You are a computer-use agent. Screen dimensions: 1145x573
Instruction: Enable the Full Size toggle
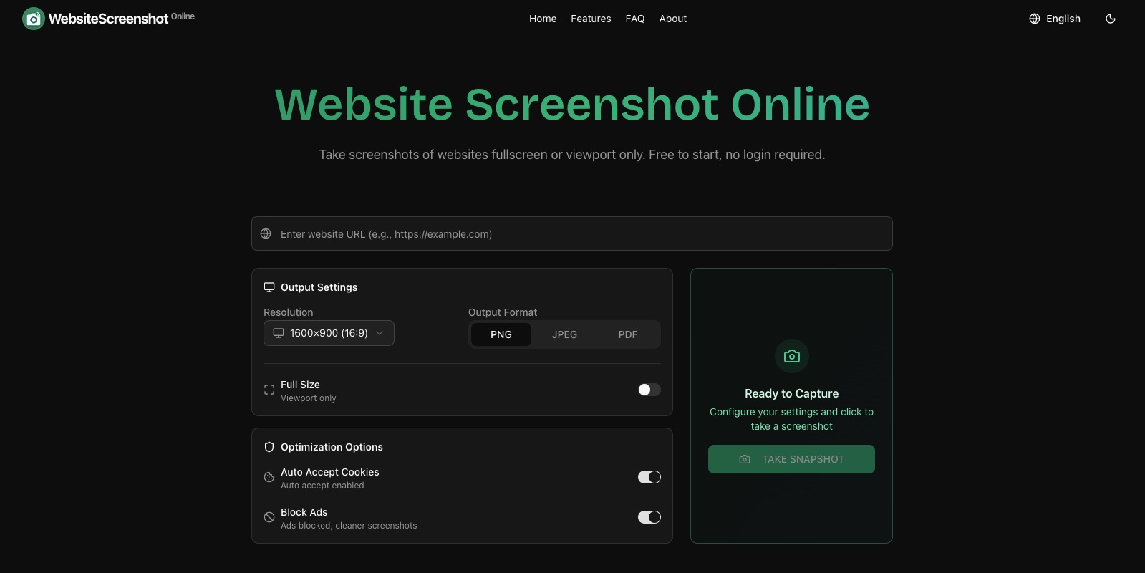(649, 390)
